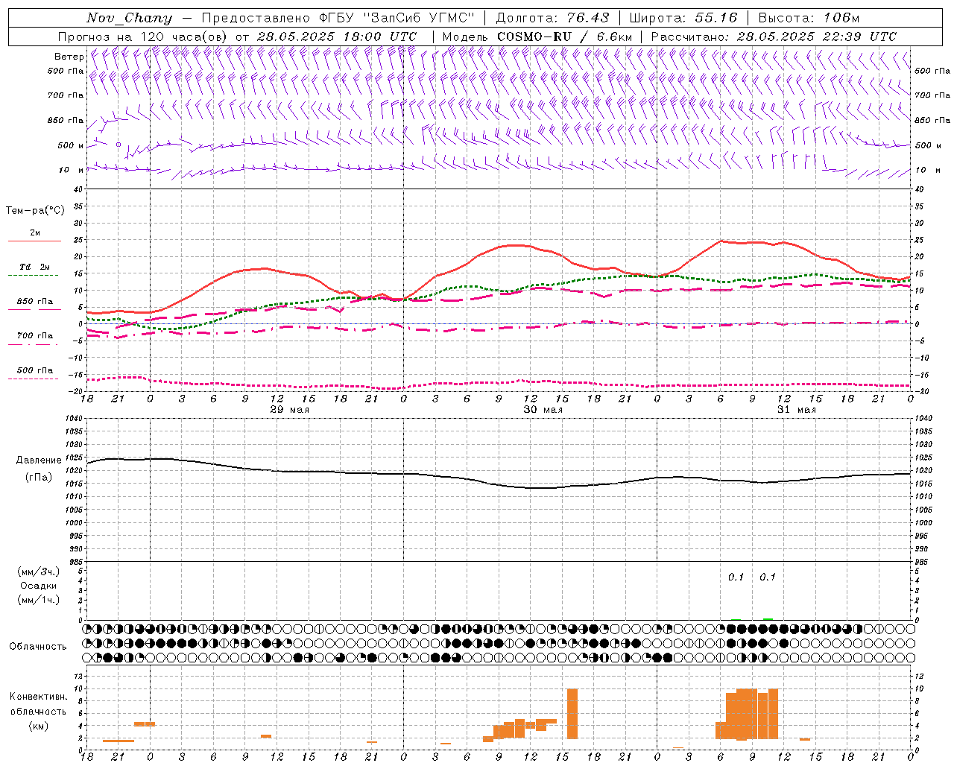The image size is (954, 763).
Task: Click the (гПа) pressure unit label
Action: coord(38,477)
